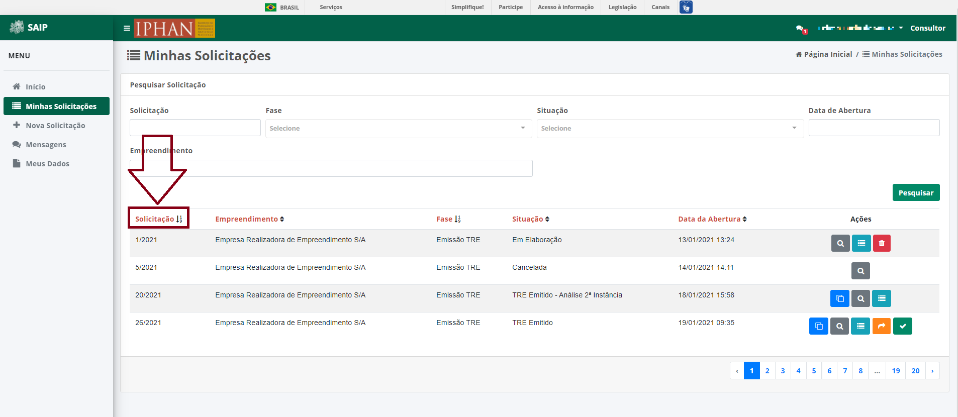958x417 pixels.
Task: Open the teal list icon for request 26/2021
Action: (x=860, y=326)
